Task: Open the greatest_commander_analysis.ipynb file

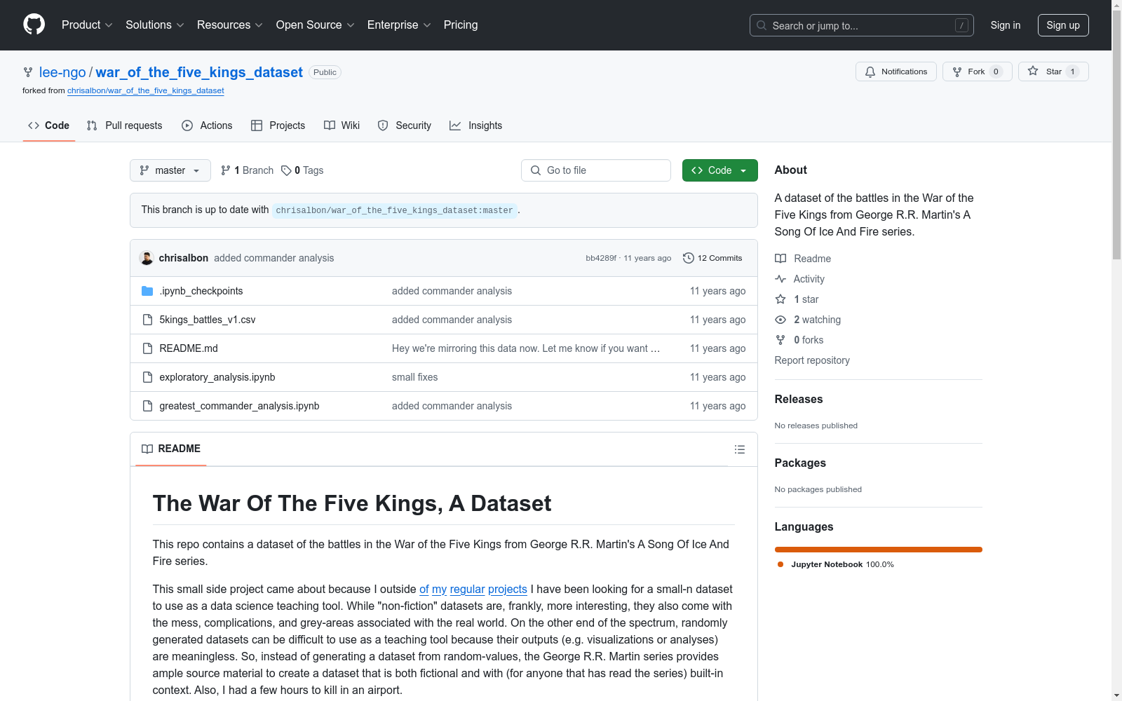Action: (239, 406)
